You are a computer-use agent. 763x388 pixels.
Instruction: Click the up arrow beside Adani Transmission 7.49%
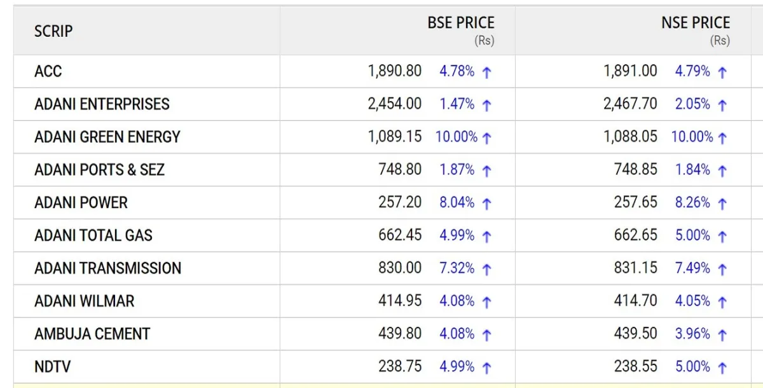click(x=722, y=269)
